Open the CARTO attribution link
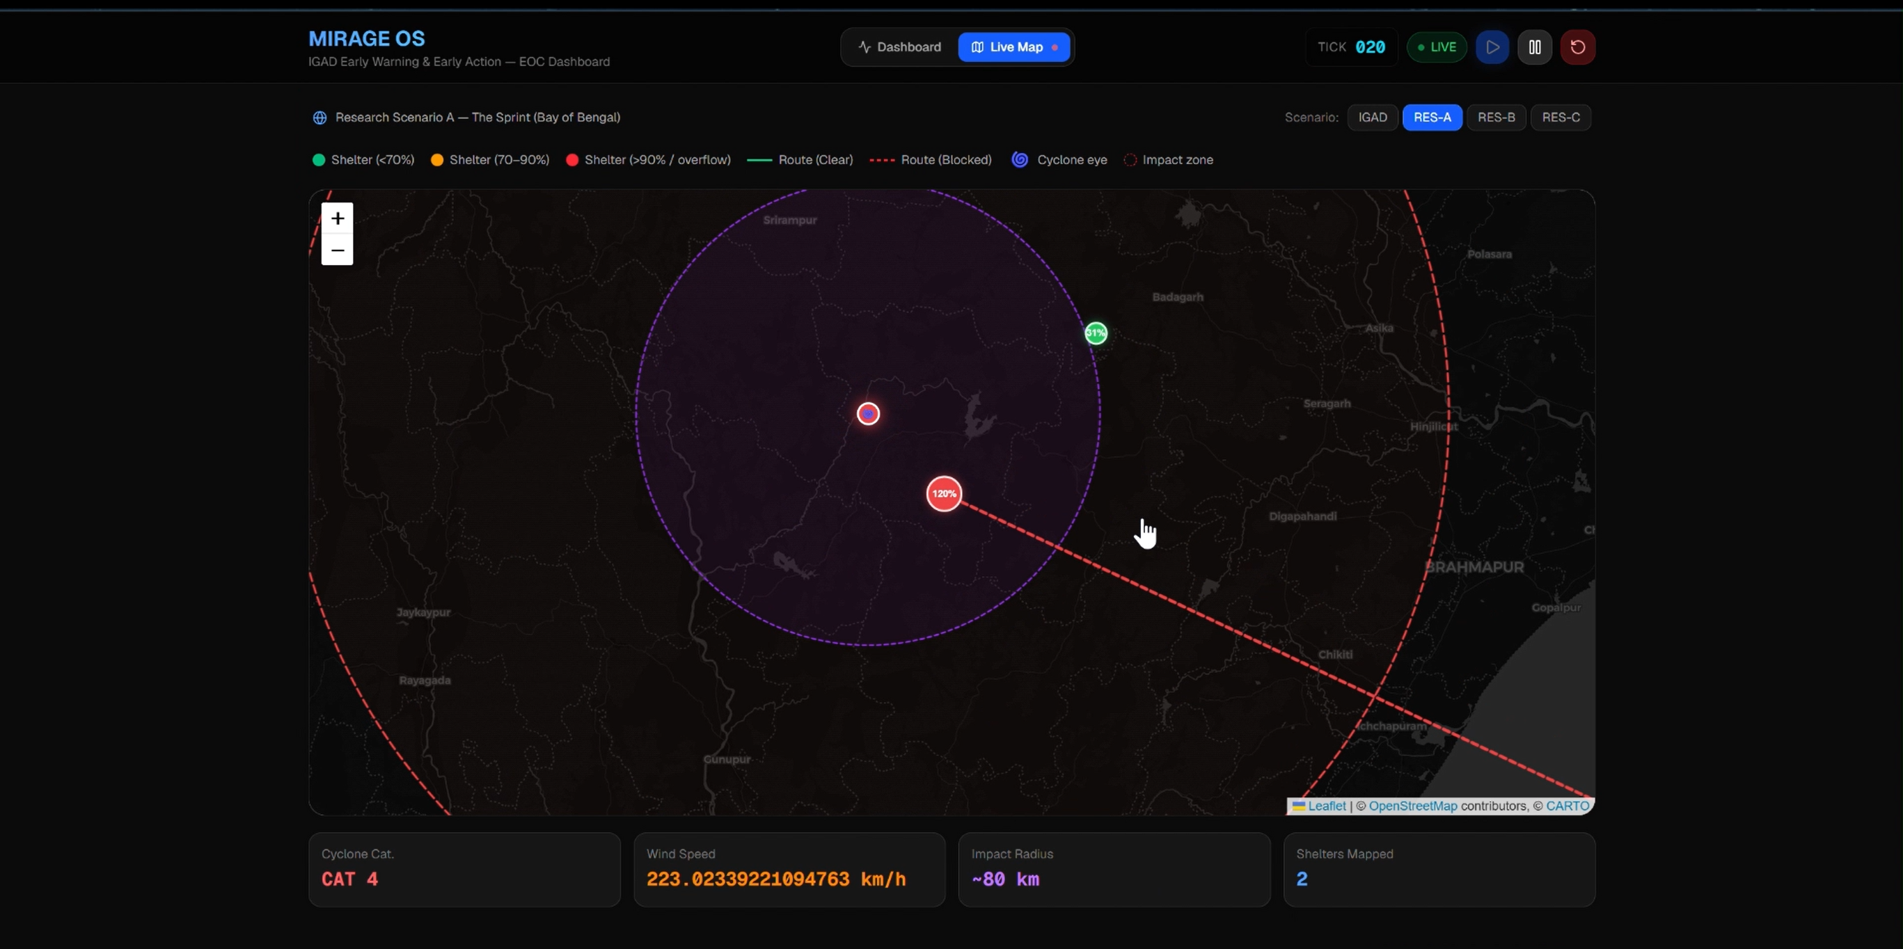The width and height of the screenshot is (1903, 949). pyautogui.click(x=1568, y=806)
